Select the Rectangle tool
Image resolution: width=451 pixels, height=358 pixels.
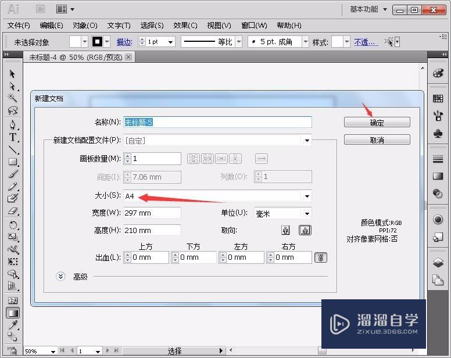pos(12,162)
